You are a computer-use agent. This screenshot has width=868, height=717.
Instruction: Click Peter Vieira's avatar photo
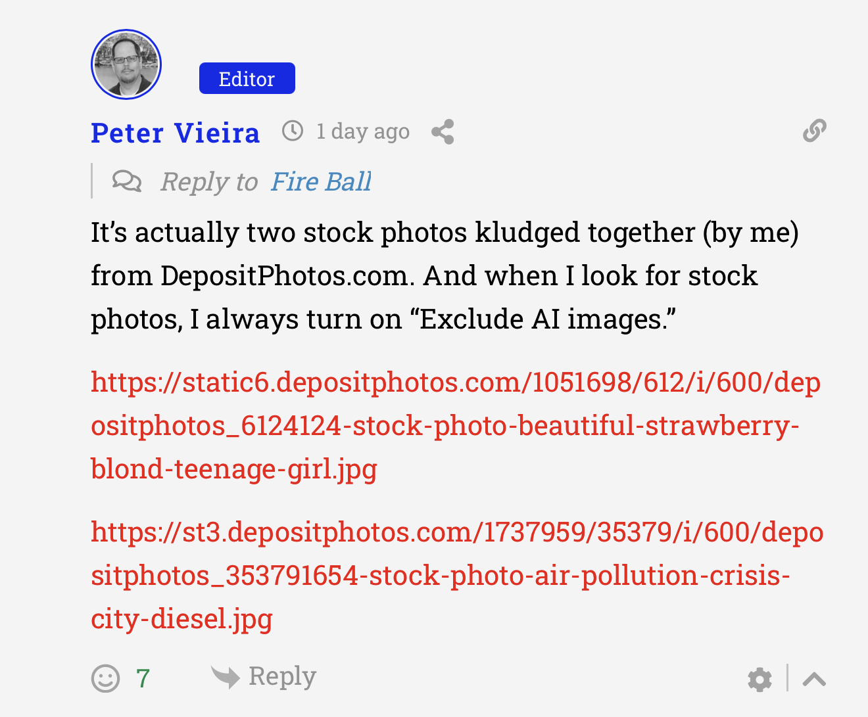[x=126, y=64]
